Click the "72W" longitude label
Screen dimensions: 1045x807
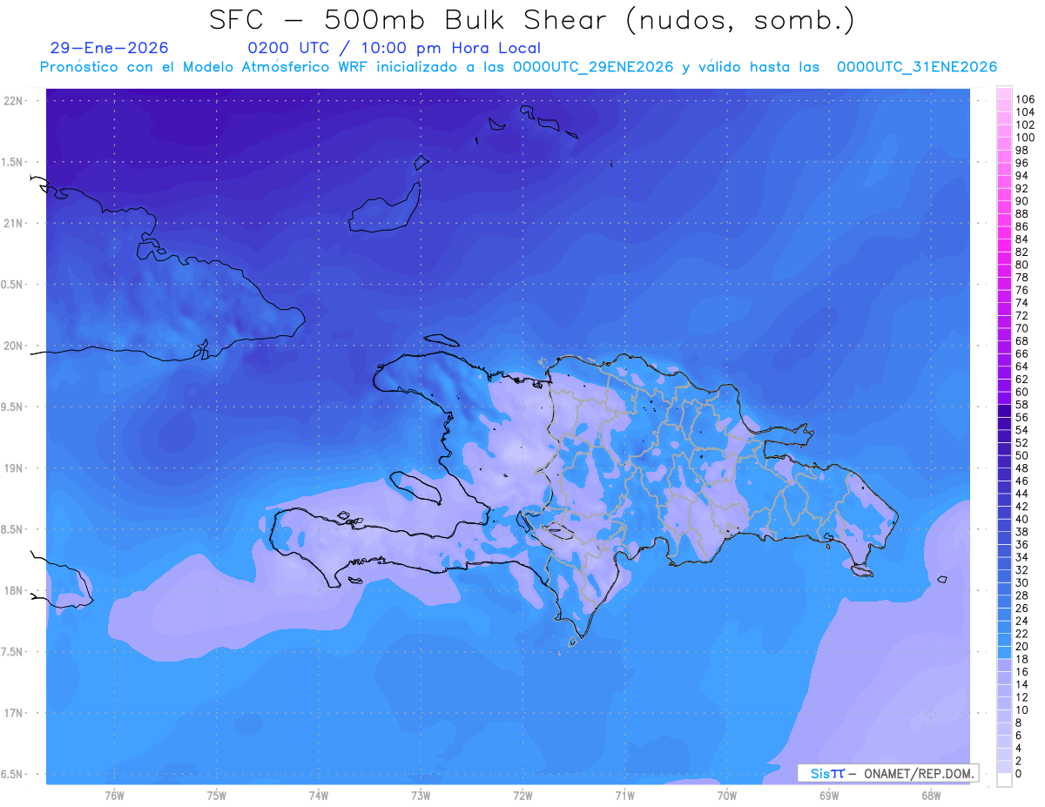[x=522, y=796]
